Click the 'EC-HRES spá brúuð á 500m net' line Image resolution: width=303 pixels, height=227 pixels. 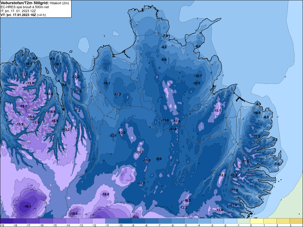(25, 7)
